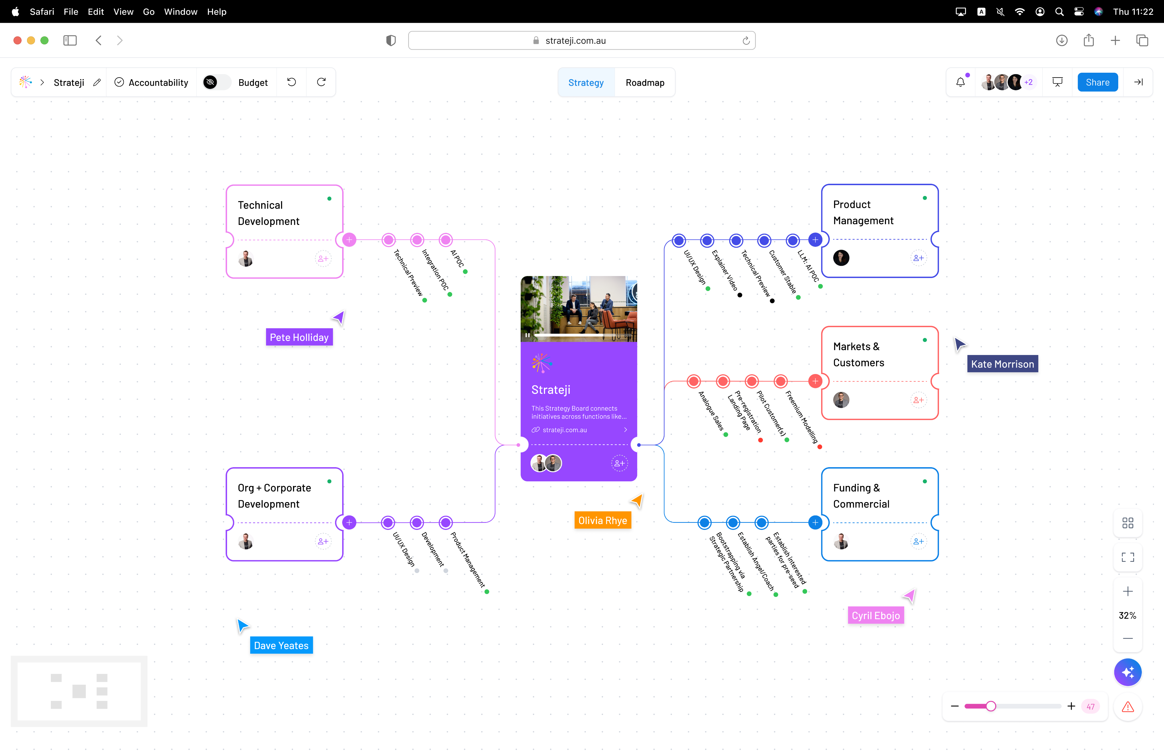Expand the +2 collaborators list
The image size is (1164, 752).
[1029, 82]
